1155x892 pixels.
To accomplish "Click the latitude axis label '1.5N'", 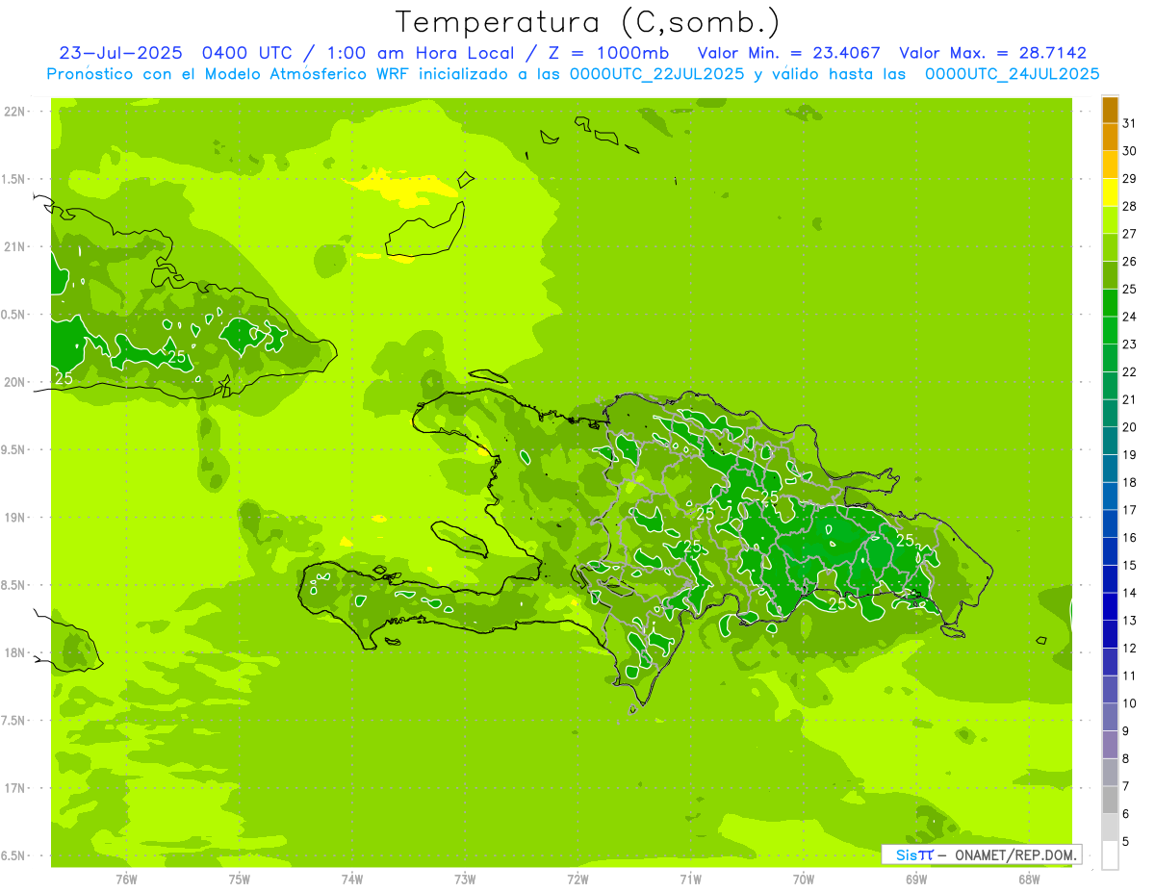I will (13, 179).
